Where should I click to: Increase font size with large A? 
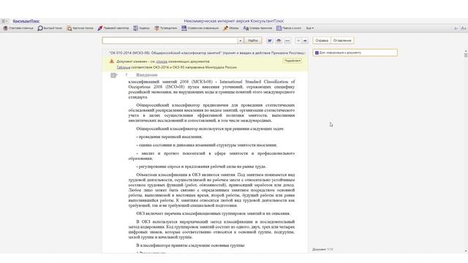point(463,28)
